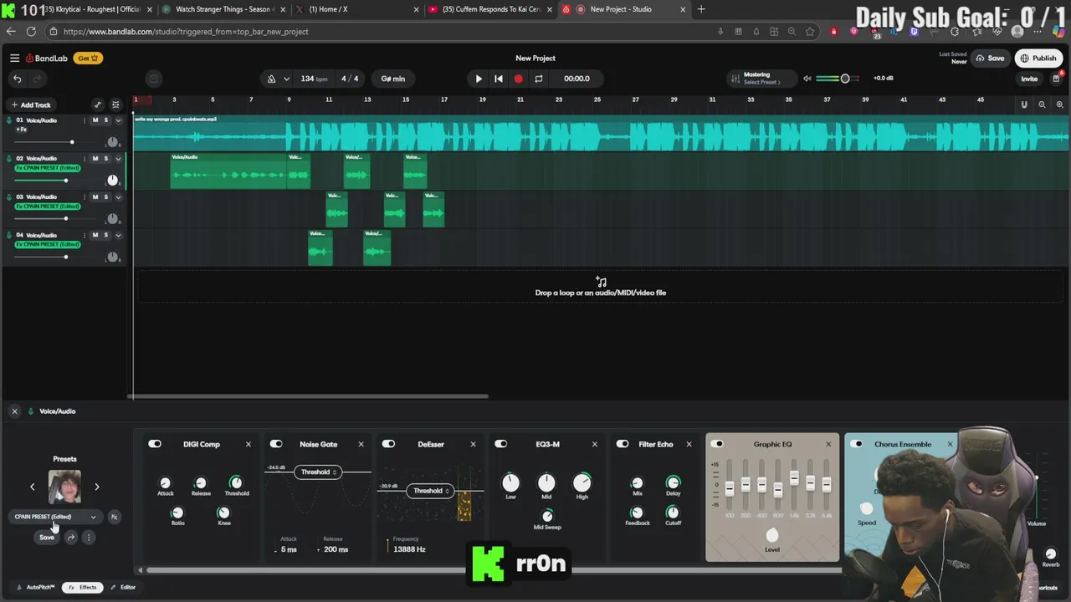Remove the Noise Gate effect
1071x602 pixels.
(361, 444)
